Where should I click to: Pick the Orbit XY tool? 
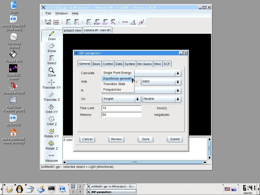click(52, 109)
